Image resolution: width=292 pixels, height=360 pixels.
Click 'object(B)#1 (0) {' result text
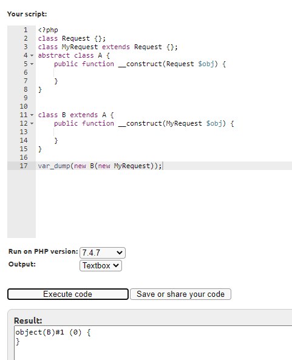[x=53, y=332]
